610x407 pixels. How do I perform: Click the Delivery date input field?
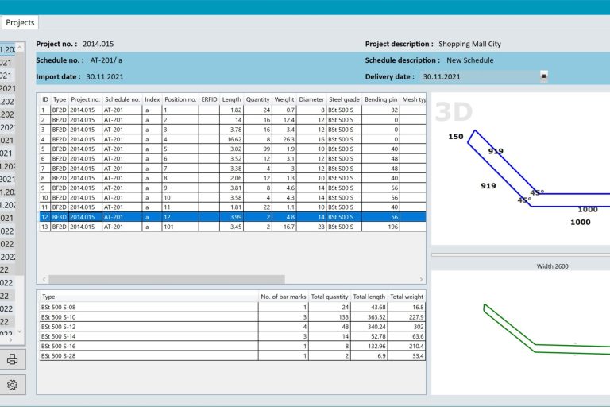[x=478, y=77]
